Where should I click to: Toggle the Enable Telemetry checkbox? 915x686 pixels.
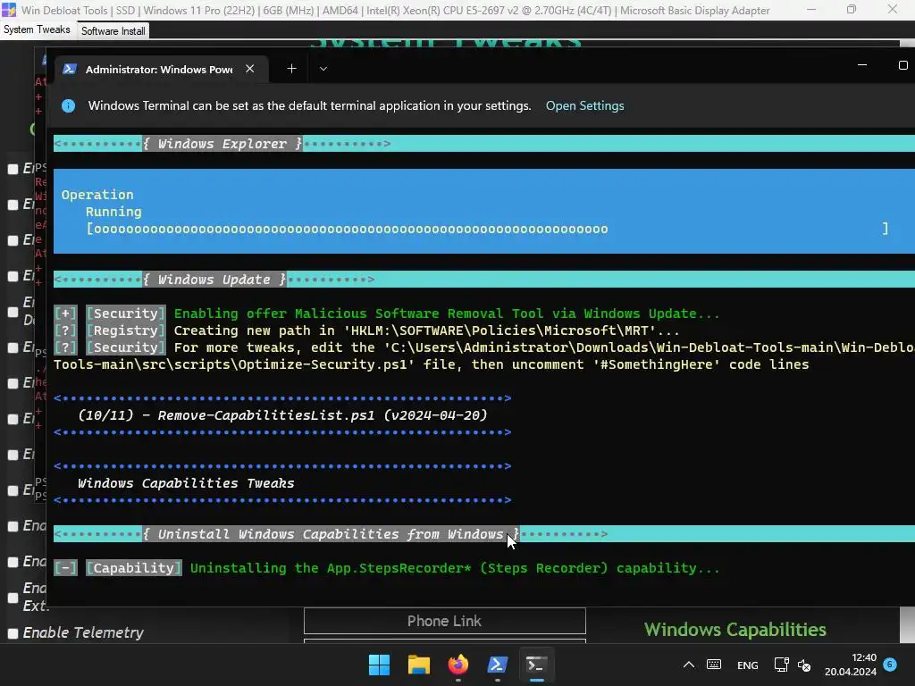[13, 633]
